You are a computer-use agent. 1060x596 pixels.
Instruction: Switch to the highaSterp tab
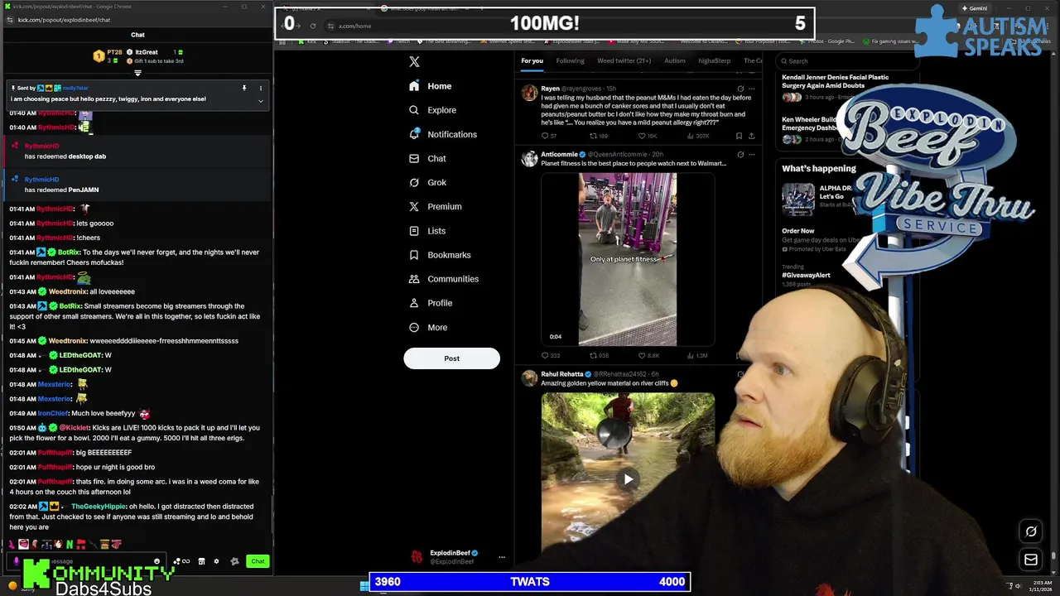click(714, 60)
